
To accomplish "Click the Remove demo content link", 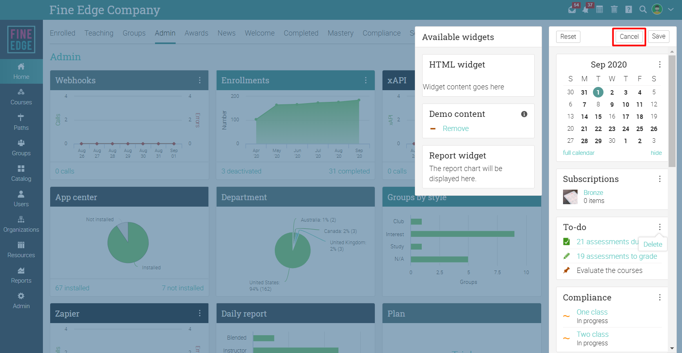I will (x=455, y=129).
